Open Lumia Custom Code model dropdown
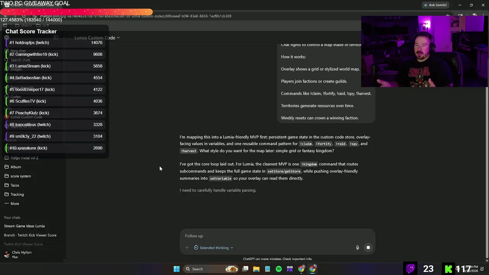The height and width of the screenshot is (275, 489). coord(97,38)
